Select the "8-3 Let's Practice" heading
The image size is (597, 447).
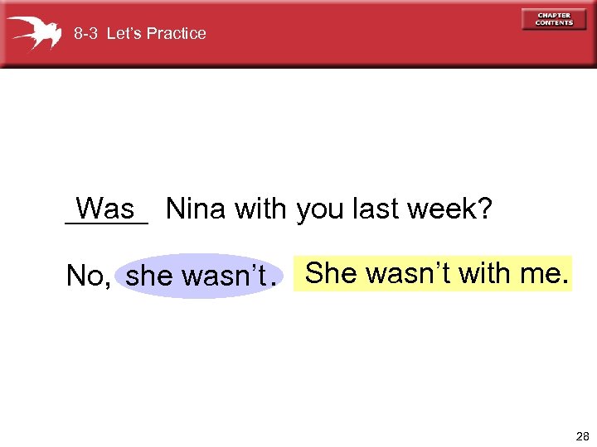[x=139, y=34]
